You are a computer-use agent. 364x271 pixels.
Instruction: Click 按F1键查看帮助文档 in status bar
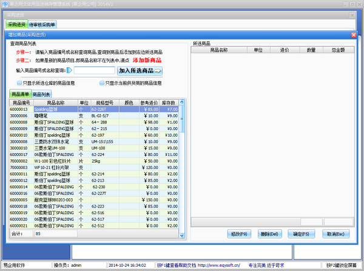177,266
